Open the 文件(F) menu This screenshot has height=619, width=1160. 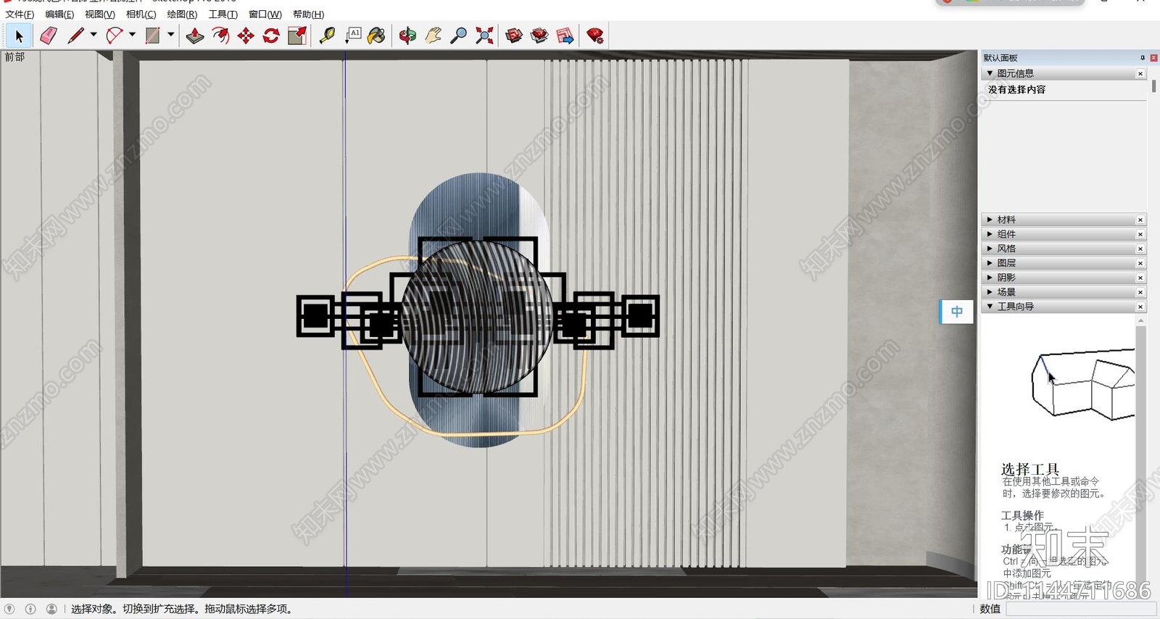coord(20,14)
